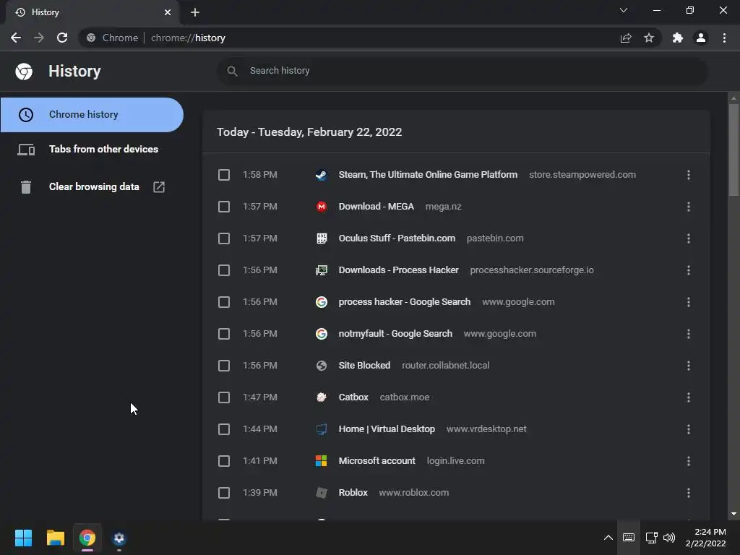
Task: Open File Explorer from the taskbar
Action: 55,538
